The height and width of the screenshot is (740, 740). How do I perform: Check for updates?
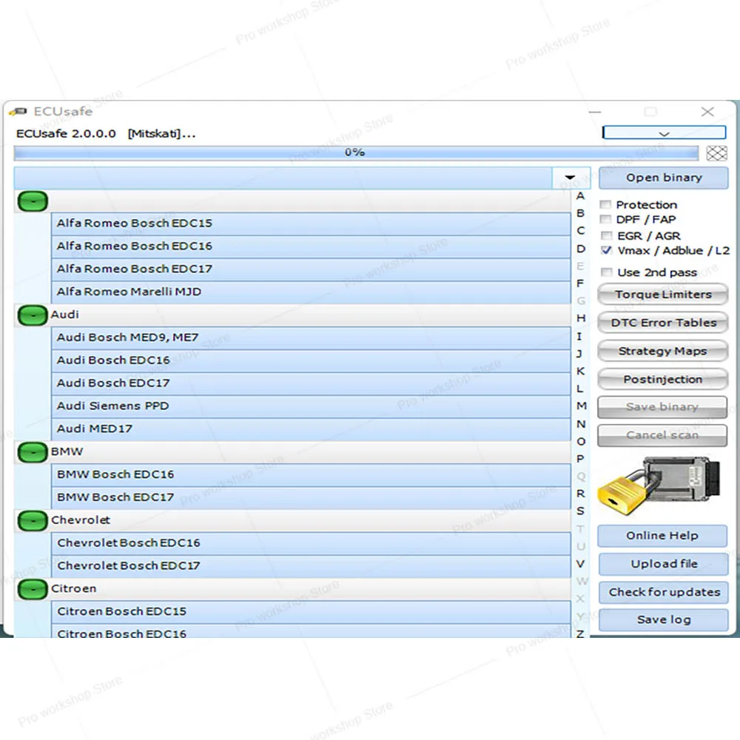pos(664,592)
